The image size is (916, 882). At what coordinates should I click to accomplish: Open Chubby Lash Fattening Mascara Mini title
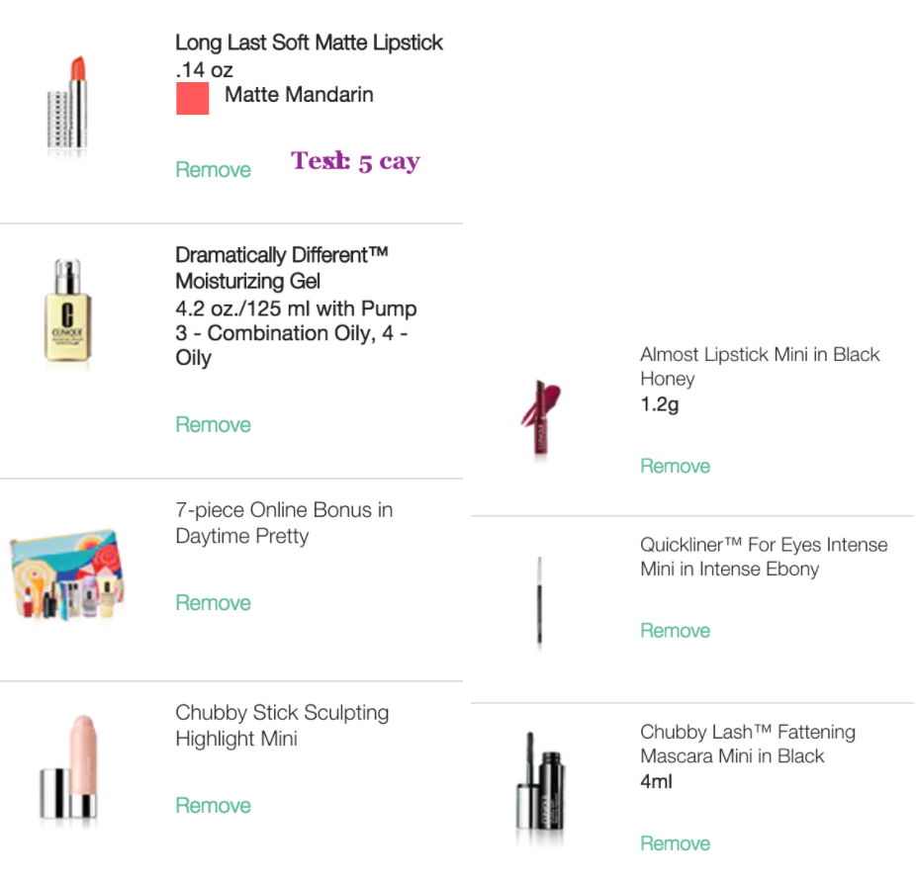tap(748, 745)
